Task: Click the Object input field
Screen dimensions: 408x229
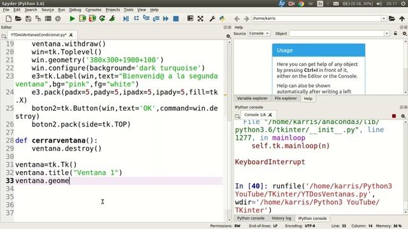Action: 337,34
